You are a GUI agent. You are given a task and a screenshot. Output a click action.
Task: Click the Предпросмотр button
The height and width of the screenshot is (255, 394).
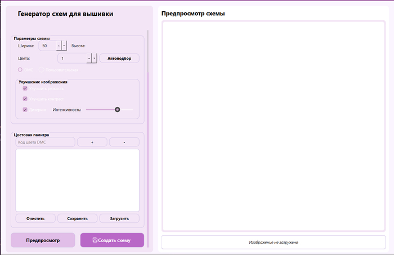click(x=43, y=240)
